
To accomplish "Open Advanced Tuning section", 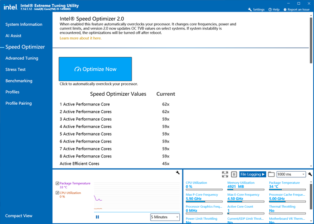I will click(x=22, y=58).
